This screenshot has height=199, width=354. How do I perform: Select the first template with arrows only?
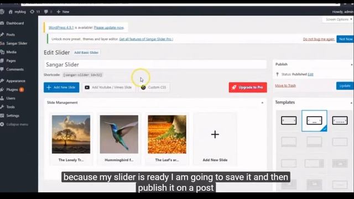289,121
